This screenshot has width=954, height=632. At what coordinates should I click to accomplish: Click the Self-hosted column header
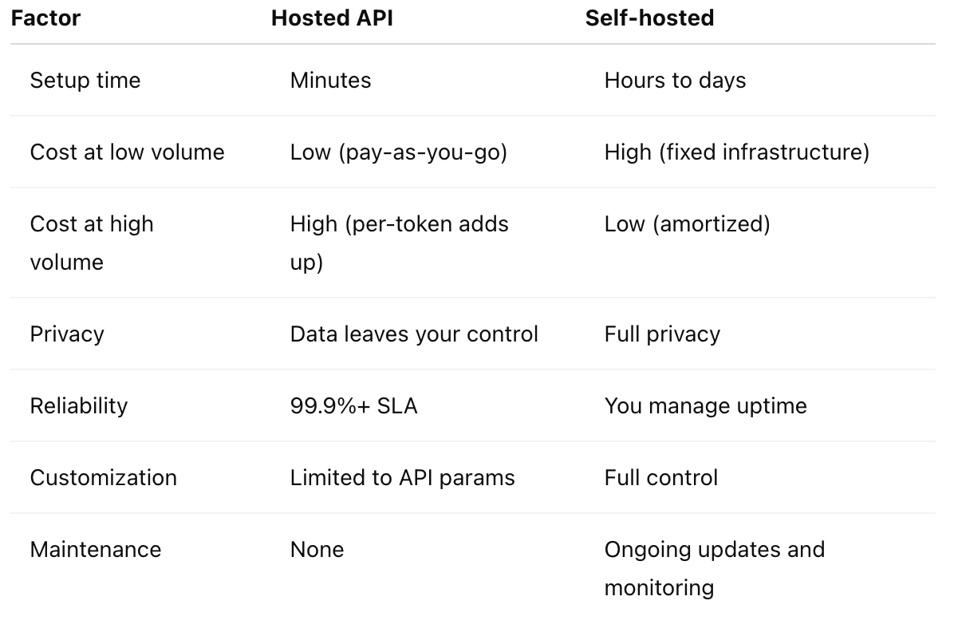pyautogui.click(x=649, y=18)
